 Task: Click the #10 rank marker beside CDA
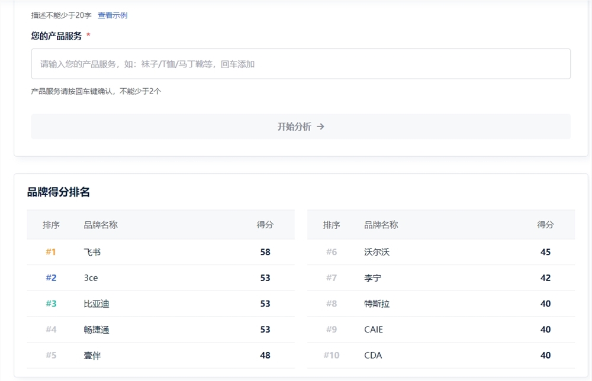(331, 355)
